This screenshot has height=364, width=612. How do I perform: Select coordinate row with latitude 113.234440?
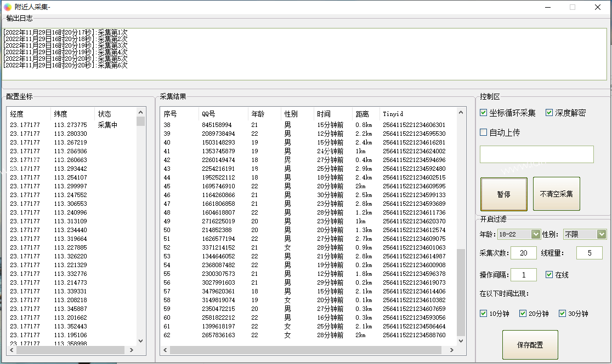[72, 230]
